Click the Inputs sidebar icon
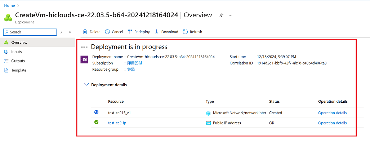The image size is (370, 159). coord(6,52)
